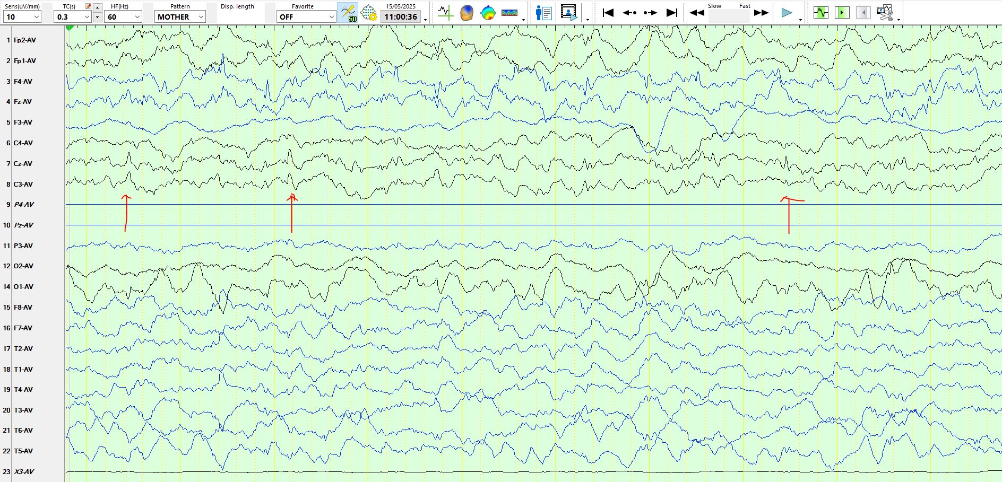Jump to the start of the recording
1002x482 pixels.
point(608,13)
